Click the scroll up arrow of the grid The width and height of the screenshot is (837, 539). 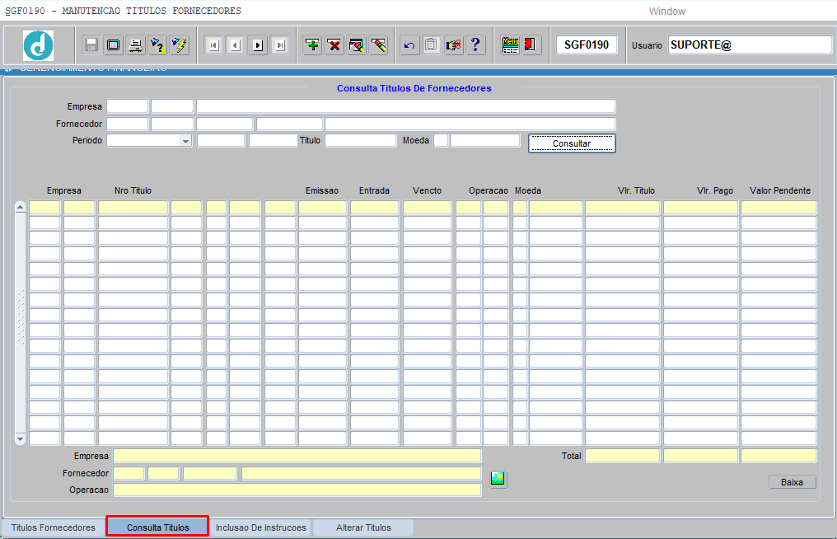(21, 207)
